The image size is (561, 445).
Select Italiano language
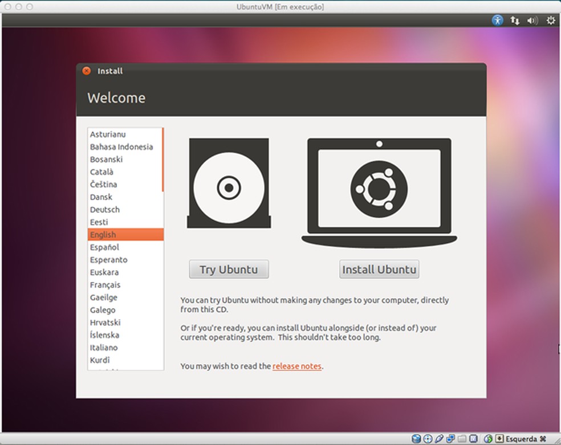(x=125, y=348)
